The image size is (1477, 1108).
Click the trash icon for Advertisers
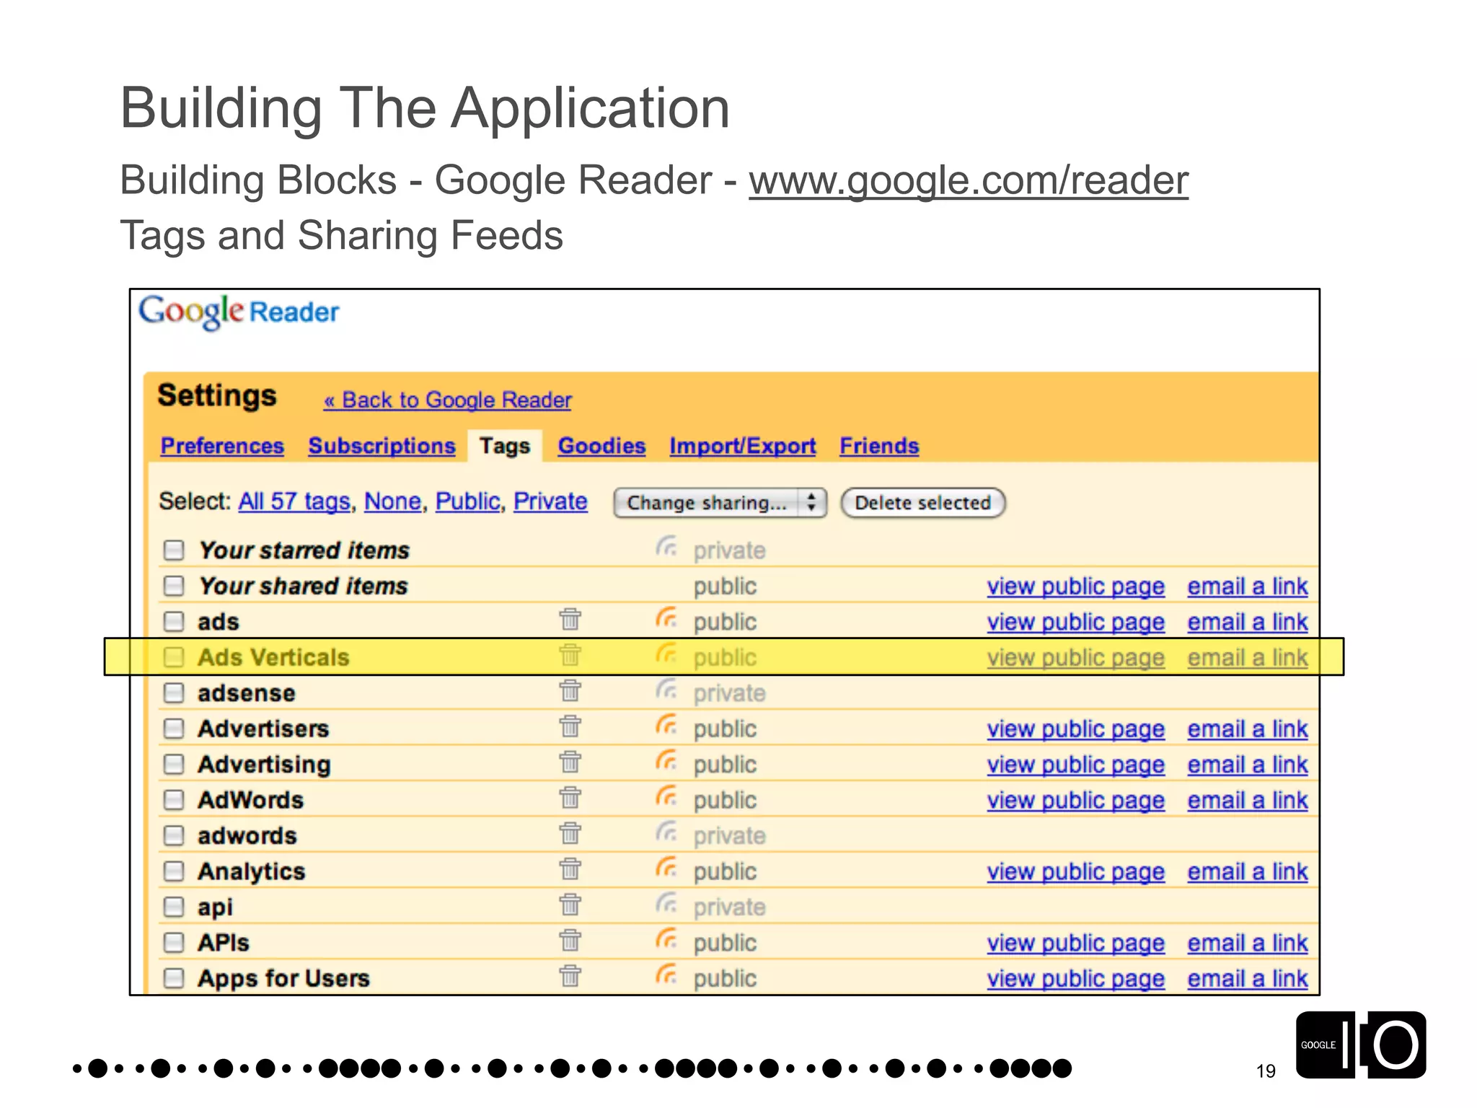pyautogui.click(x=570, y=726)
